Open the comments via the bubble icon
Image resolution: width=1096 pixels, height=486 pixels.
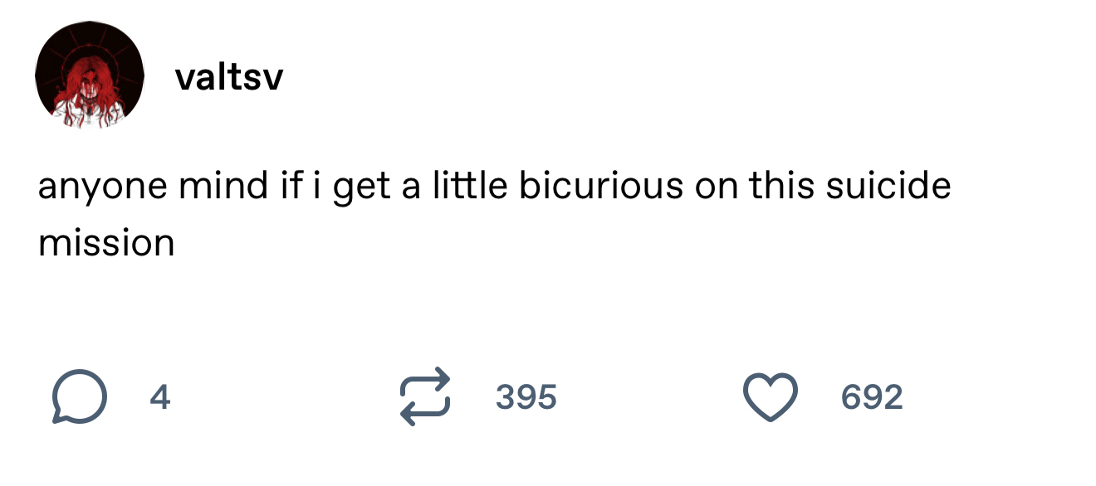[x=79, y=398]
